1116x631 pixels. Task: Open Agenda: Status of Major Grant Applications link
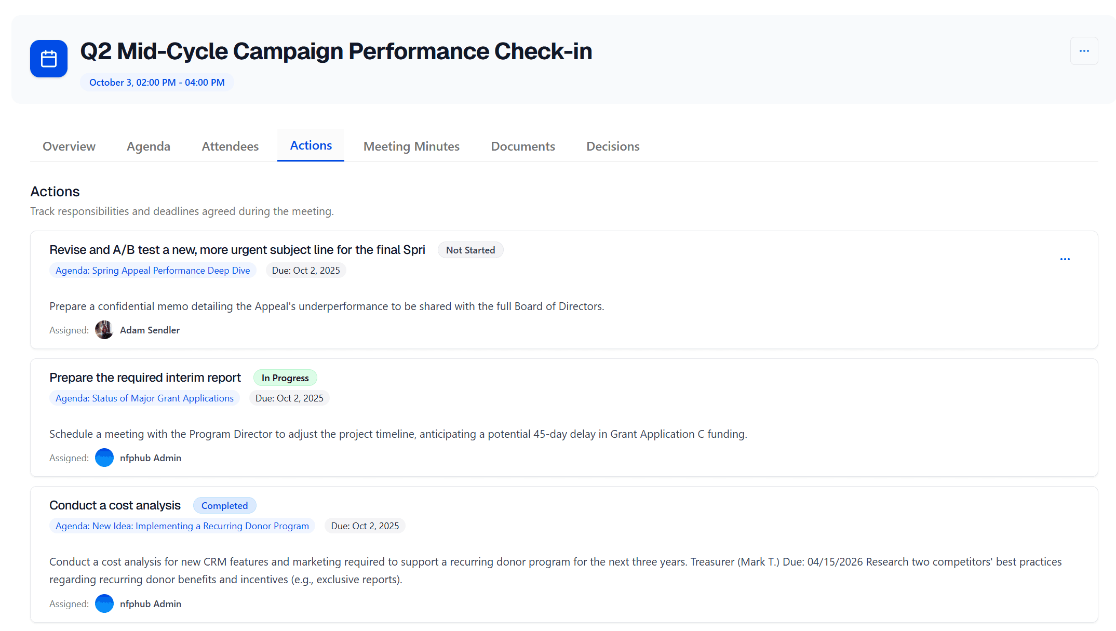[144, 398]
